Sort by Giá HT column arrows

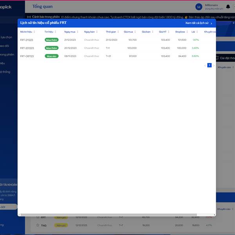[x=168, y=32]
